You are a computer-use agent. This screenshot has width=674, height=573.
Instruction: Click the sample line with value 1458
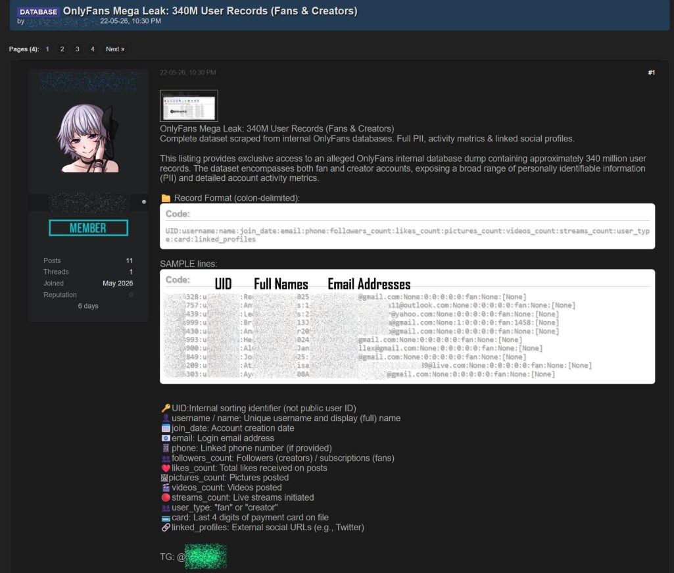click(x=362, y=322)
